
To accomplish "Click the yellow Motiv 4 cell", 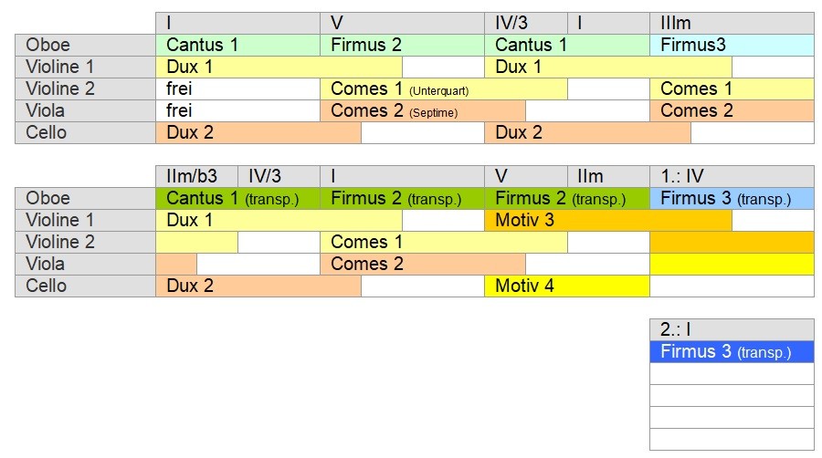I will [x=566, y=286].
